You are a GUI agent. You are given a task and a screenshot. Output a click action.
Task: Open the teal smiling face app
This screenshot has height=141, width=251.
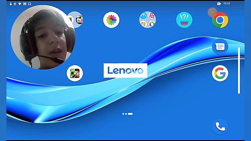[x=184, y=20]
